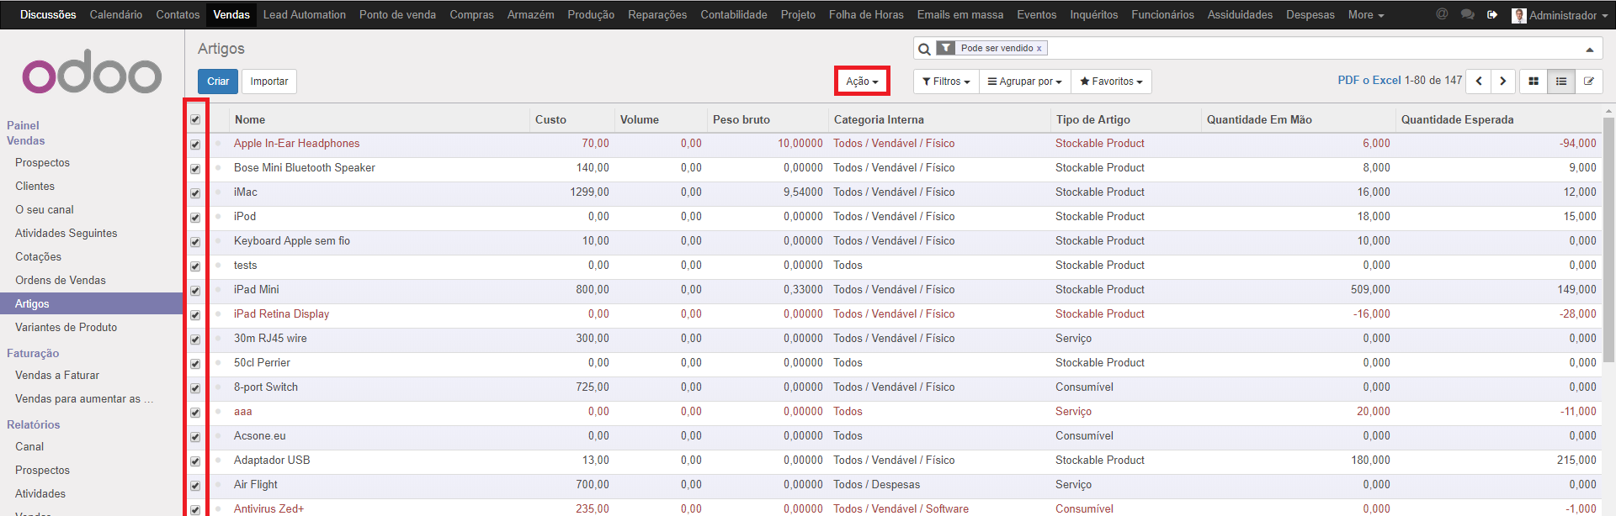This screenshot has width=1616, height=516.
Task: Expand the Filtros dropdown
Action: pos(946,82)
